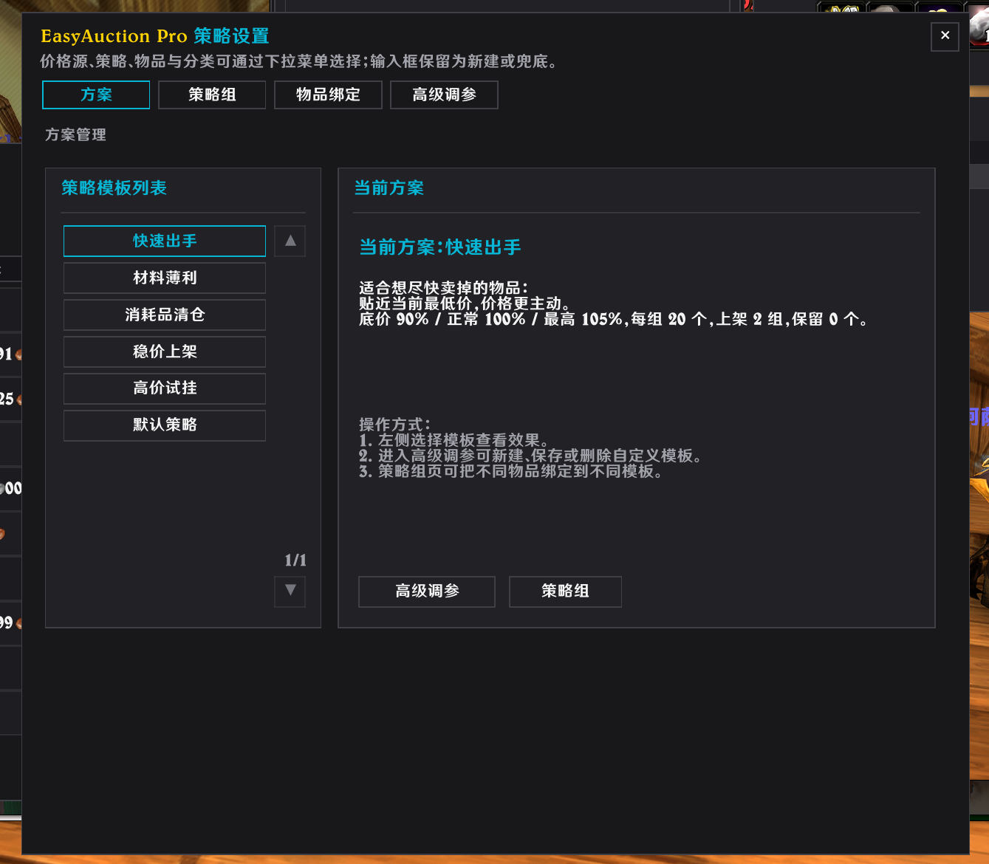Choose the 消耗品清仓 template
This screenshot has width=989, height=864.
tap(165, 315)
